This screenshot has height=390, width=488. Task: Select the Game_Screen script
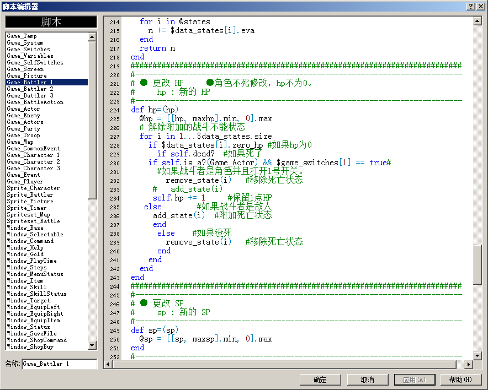pyautogui.click(x=47, y=69)
